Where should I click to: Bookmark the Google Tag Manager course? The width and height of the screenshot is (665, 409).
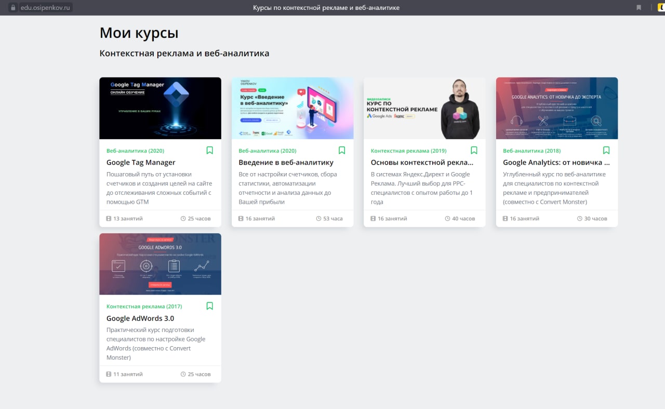point(210,150)
